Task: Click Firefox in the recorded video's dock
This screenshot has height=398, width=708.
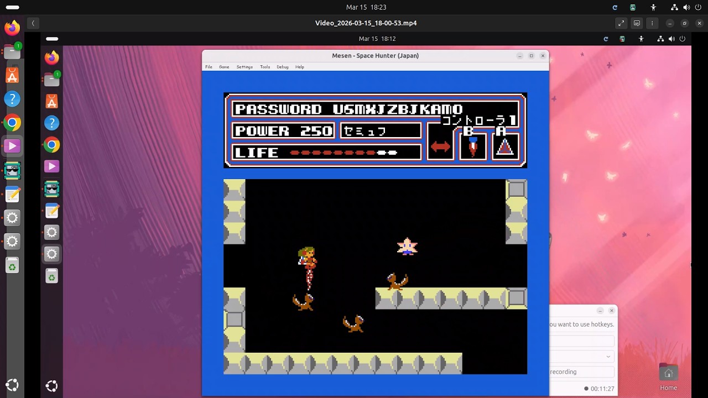Action: (51, 57)
